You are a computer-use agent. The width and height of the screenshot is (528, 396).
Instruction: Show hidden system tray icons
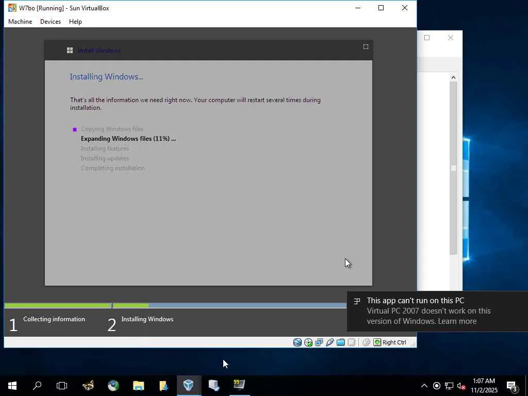pos(424,386)
